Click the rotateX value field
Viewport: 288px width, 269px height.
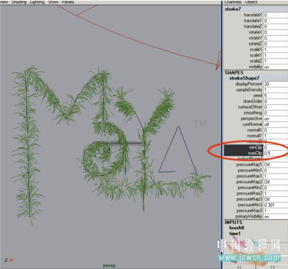[x=276, y=32]
